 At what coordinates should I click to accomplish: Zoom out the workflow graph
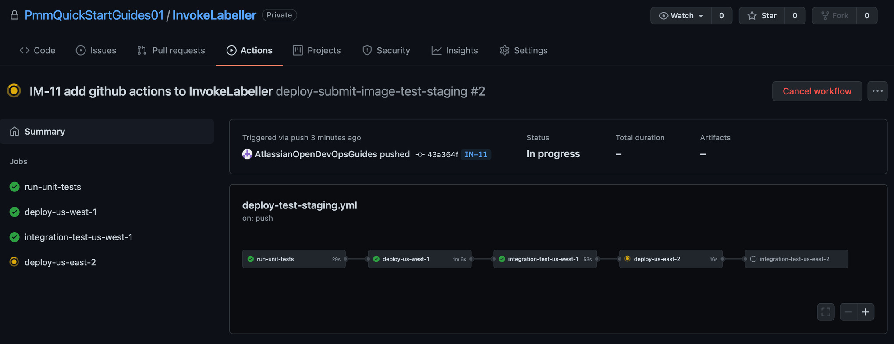tap(848, 312)
